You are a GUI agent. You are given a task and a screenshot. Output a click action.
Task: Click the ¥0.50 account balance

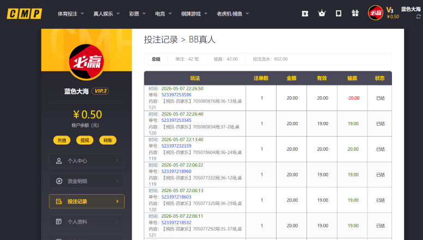87,115
